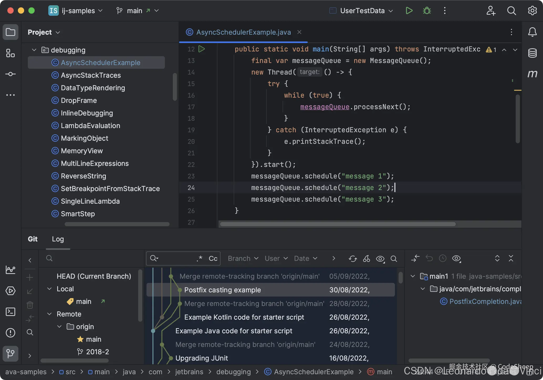Open the Branch filter dropdown

(x=243, y=259)
